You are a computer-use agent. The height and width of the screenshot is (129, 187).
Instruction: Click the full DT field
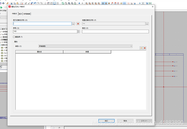pyautogui.click(x=114, y=24)
